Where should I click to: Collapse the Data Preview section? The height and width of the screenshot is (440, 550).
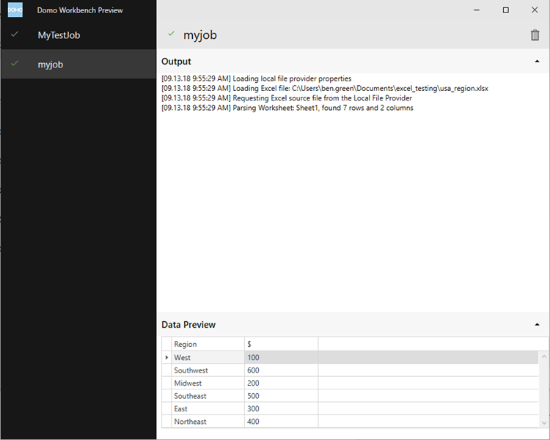click(x=537, y=325)
